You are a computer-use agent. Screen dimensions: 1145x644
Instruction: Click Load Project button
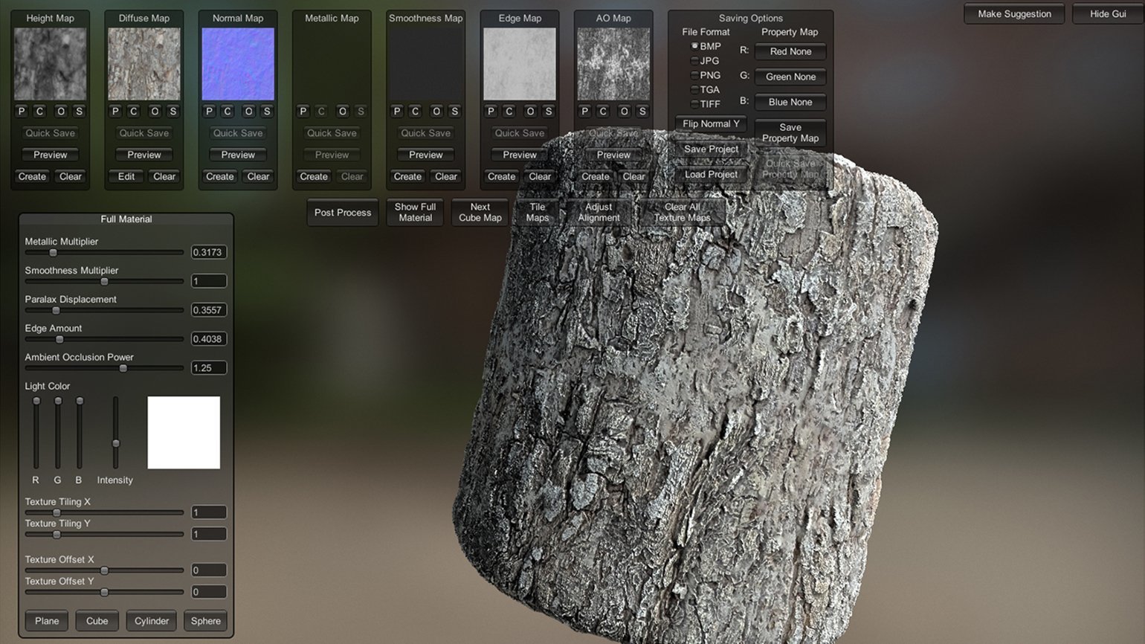click(711, 175)
